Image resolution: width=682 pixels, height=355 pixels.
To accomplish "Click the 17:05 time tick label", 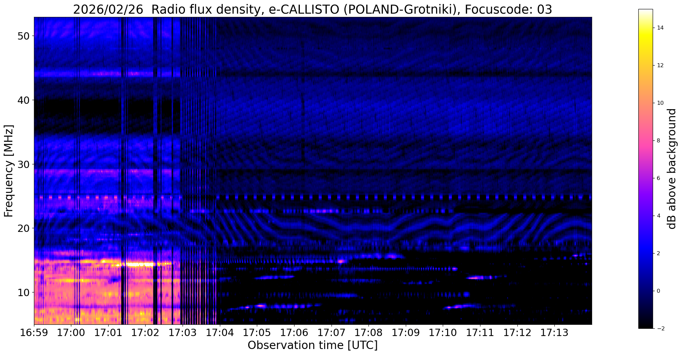I will (x=257, y=333).
